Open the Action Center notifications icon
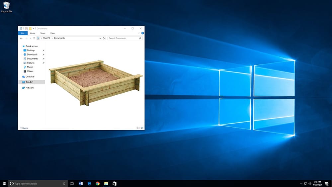The height and width of the screenshot is (187, 332). (327, 184)
